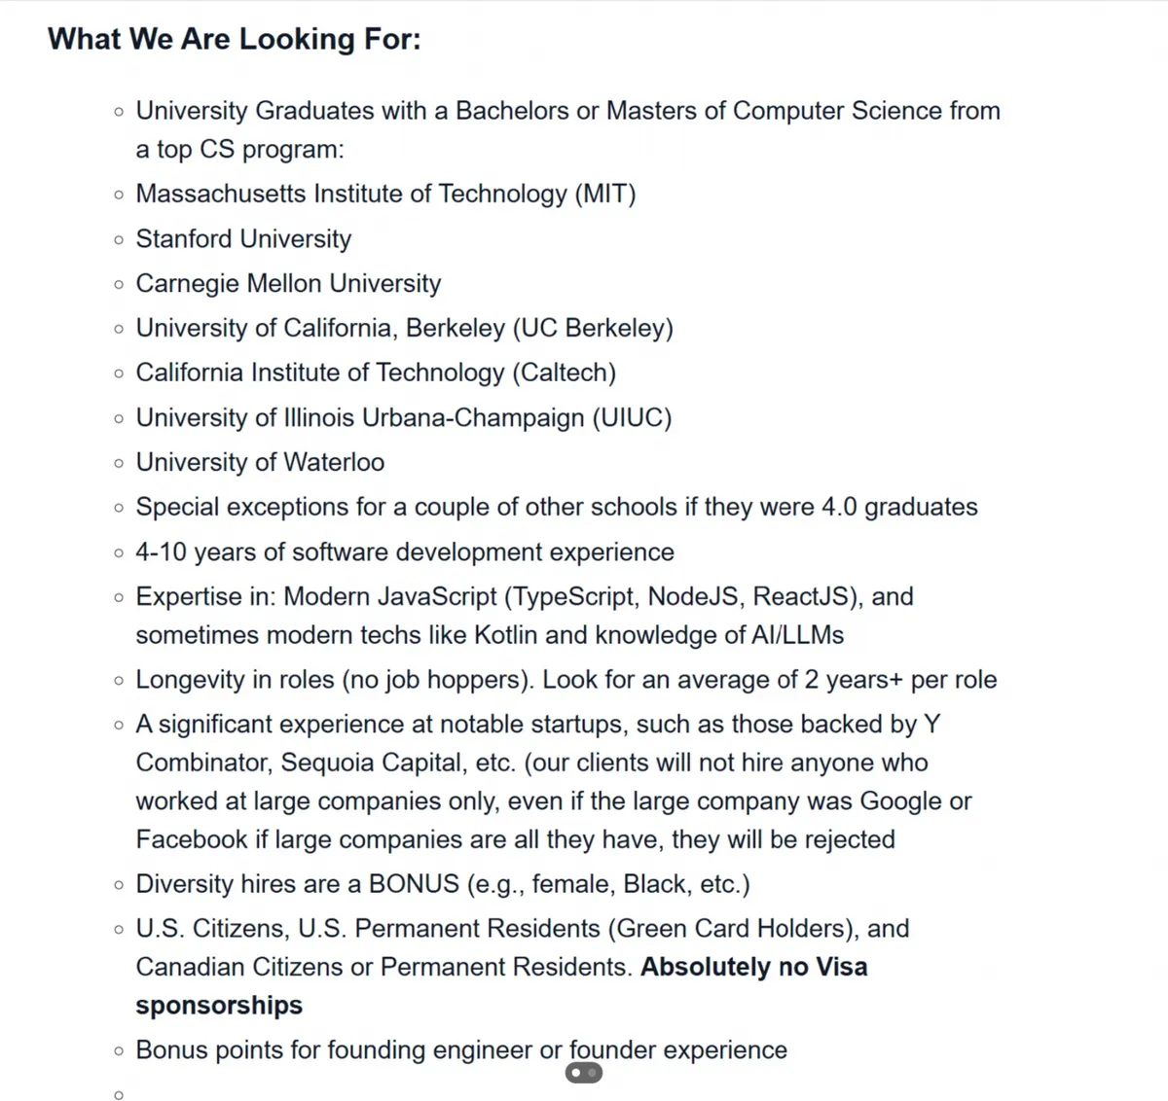
Task: Click the bold 'Absolutely no Visa' text
Action: 753,967
